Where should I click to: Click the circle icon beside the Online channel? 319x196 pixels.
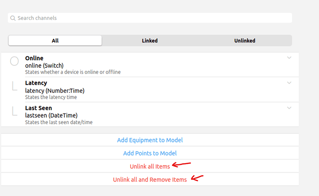(14, 61)
